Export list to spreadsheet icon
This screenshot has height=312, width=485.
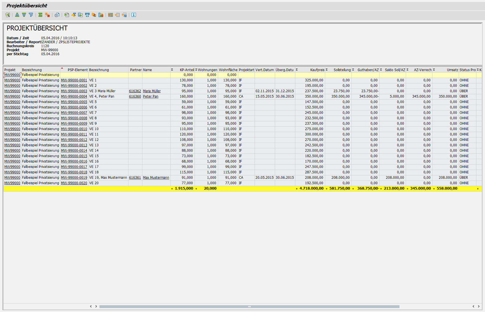click(67, 15)
